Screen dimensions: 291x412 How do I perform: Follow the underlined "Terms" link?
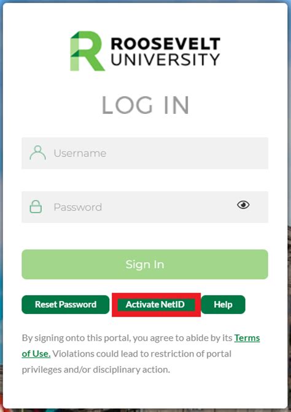[x=247, y=338]
